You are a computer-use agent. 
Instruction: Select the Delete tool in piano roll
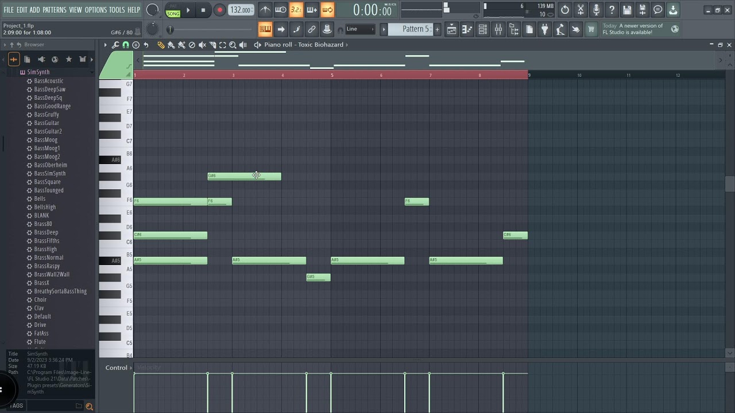pyautogui.click(x=192, y=45)
